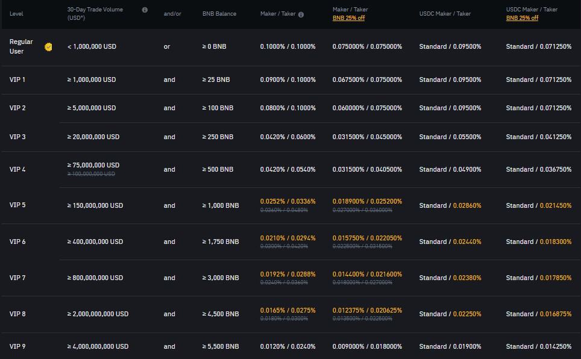
Task: Click orange '0.012375% / 0.020625%' discounted fee
Action: 367,310
